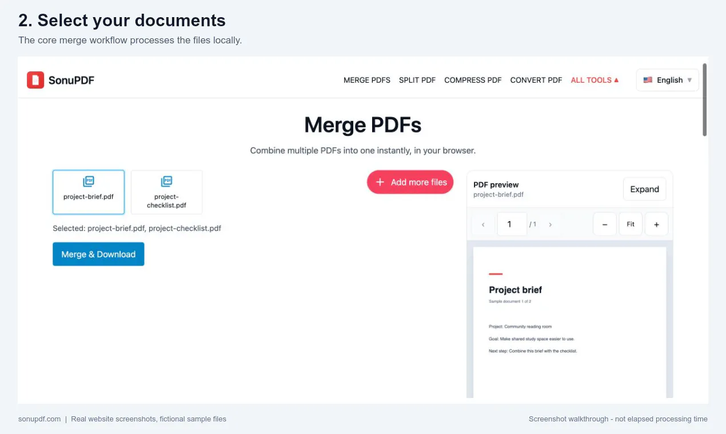Viewport: 726px width, 434px height.
Task: Click the PDF icon on project-brief.pdf card
Action: (x=89, y=182)
